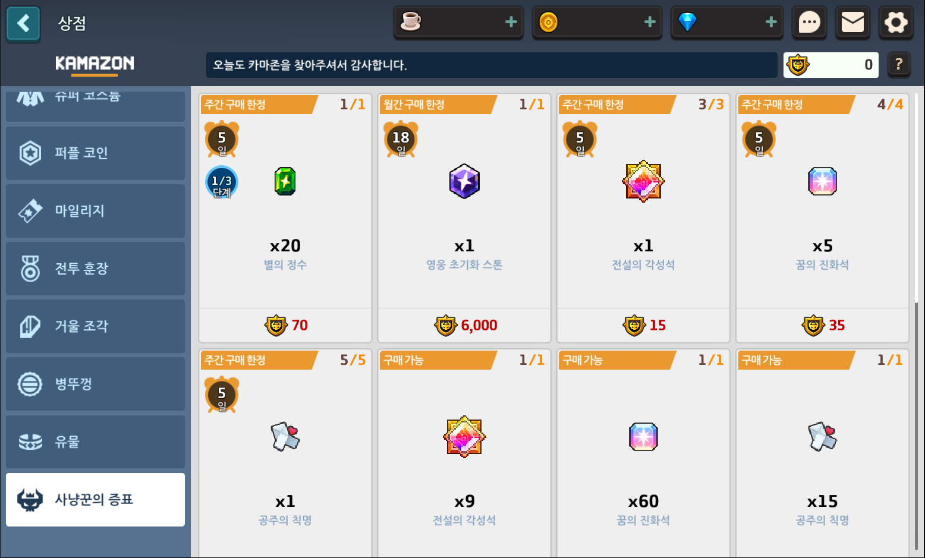Image resolution: width=925 pixels, height=558 pixels.
Task: Select the 마일리지 shop tab
Action: (95, 210)
